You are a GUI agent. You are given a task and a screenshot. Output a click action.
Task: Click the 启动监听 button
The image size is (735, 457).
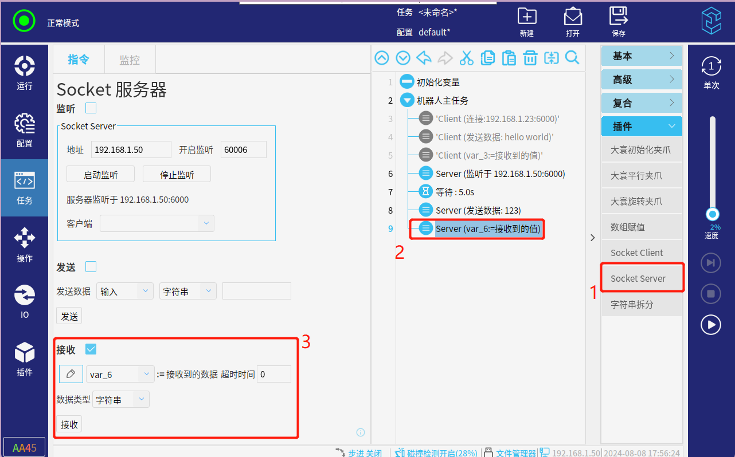100,175
